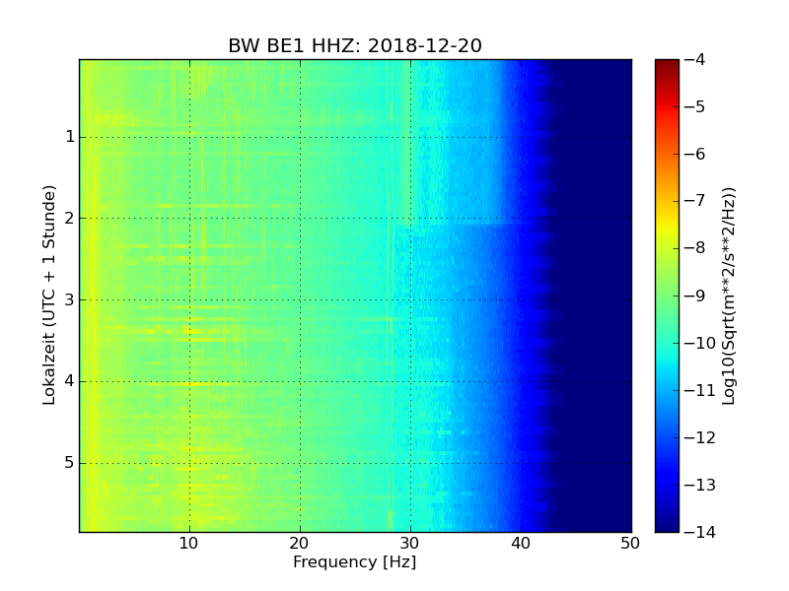
Task: Click the y-axis tick label '3'
Action: coord(70,300)
